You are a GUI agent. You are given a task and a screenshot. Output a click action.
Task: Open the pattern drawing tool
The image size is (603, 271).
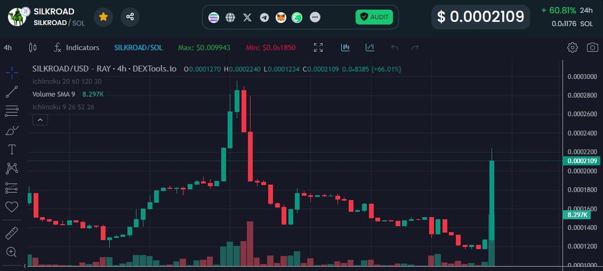pos(12,168)
